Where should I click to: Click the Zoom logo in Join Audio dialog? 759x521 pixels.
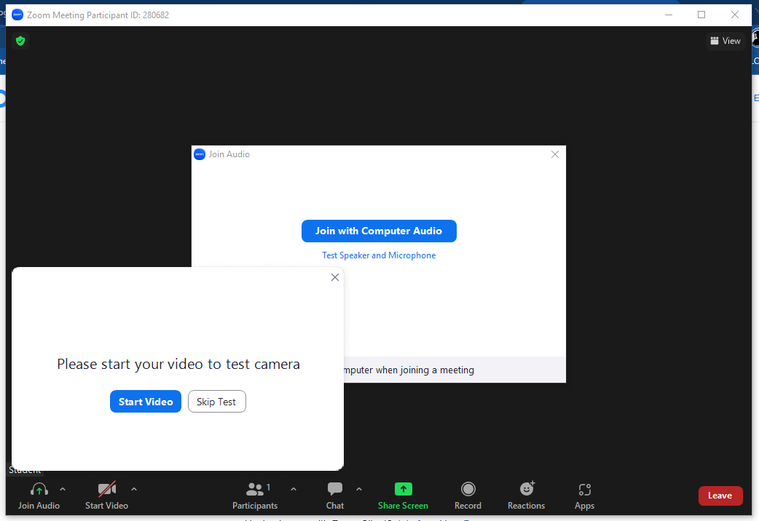click(200, 154)
